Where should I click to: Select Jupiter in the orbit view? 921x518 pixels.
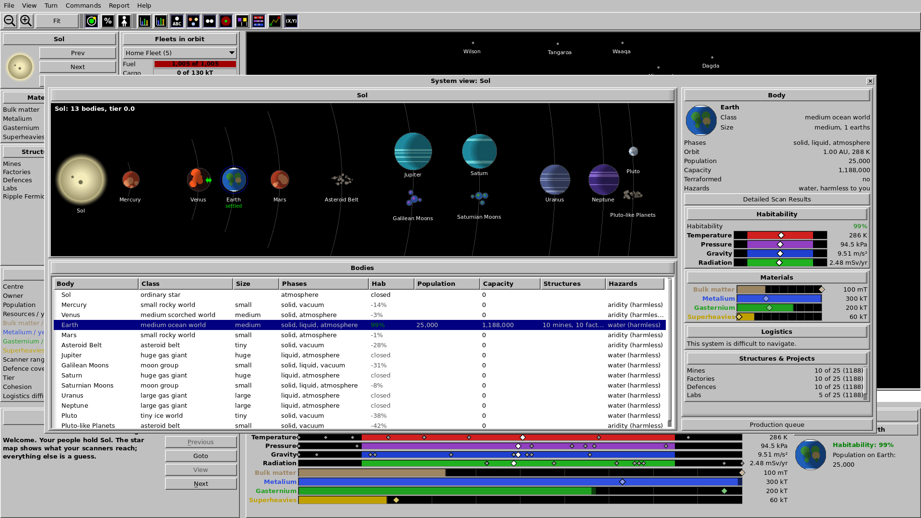click(413, 152)
